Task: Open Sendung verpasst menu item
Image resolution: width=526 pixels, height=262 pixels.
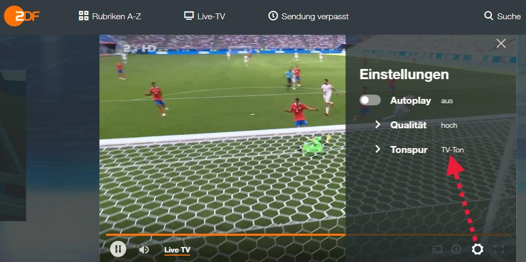Action: pos(308,16)
